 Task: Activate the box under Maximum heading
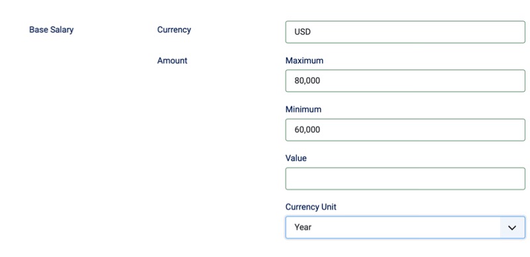tap(405, 81)
